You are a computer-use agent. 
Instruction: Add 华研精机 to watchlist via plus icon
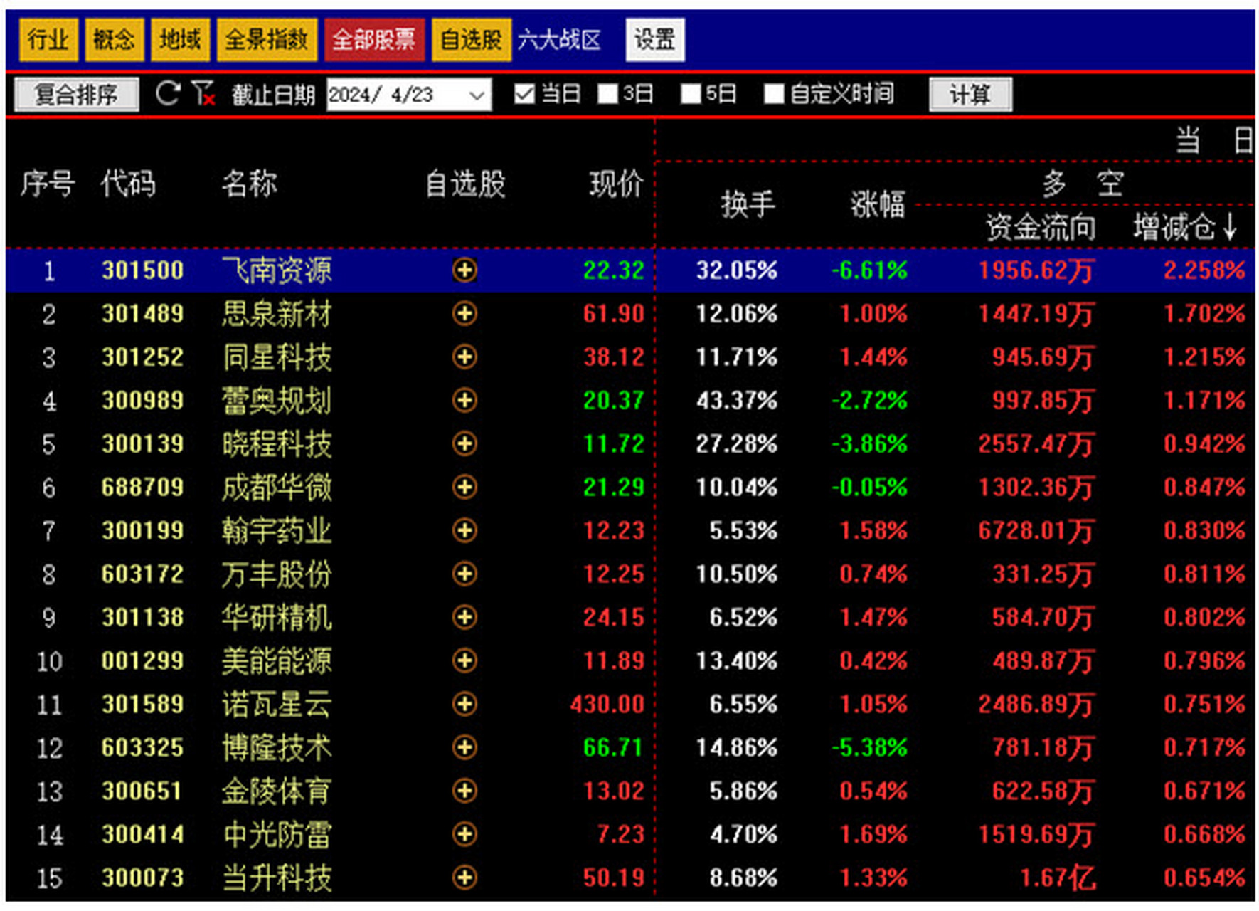(464, 617)
